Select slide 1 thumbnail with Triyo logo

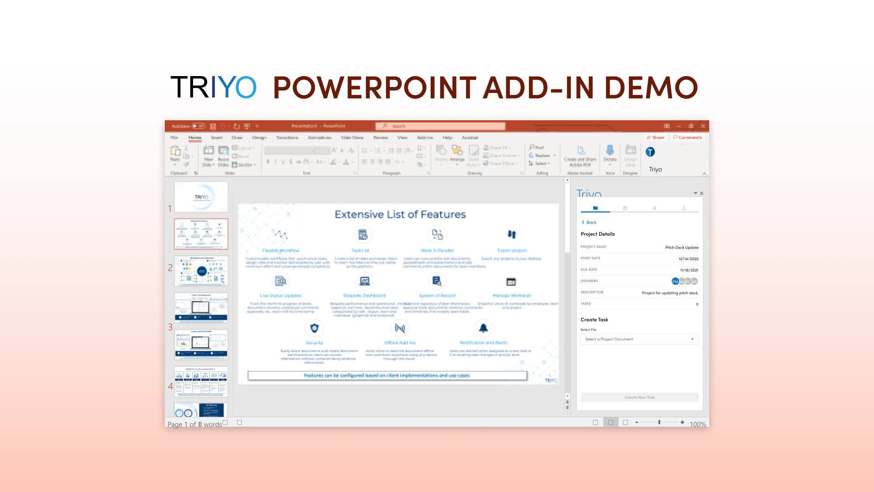click(201, 197)
